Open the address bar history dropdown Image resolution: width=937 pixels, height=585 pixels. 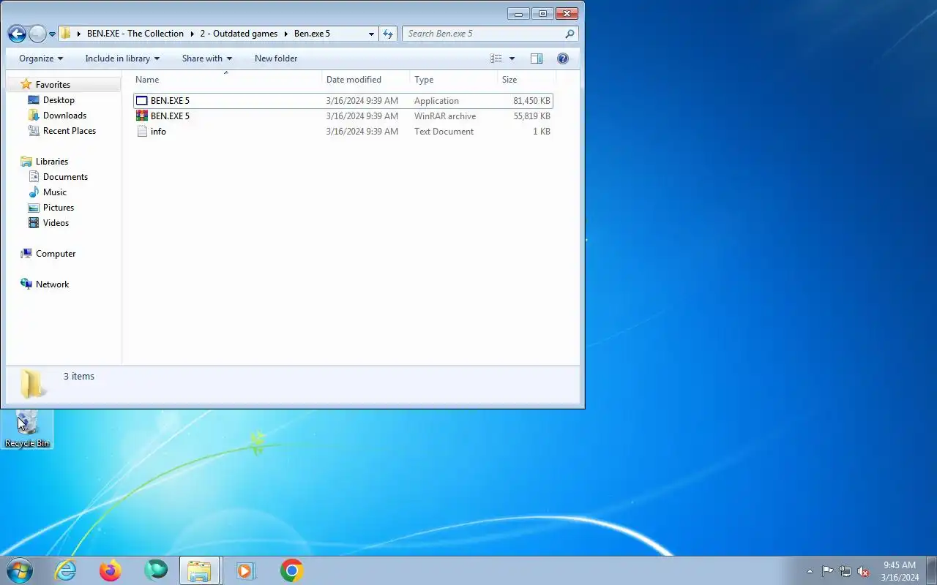coord(372,34)
